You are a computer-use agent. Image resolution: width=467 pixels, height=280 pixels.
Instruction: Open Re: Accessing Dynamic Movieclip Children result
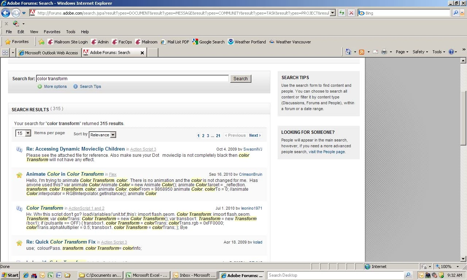pyautogui.click(x=76, y=149)
